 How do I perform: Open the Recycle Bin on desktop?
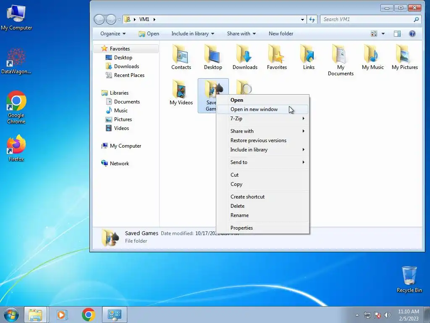(409, 279)
